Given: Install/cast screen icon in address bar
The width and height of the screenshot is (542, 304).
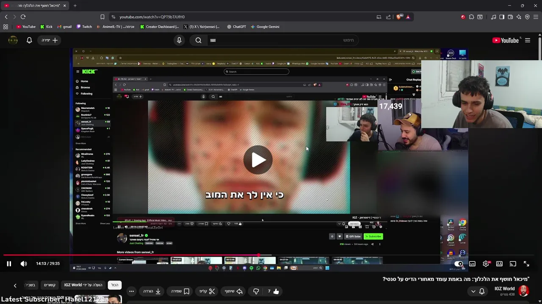Looking at the screenshot, I should 379,17.
